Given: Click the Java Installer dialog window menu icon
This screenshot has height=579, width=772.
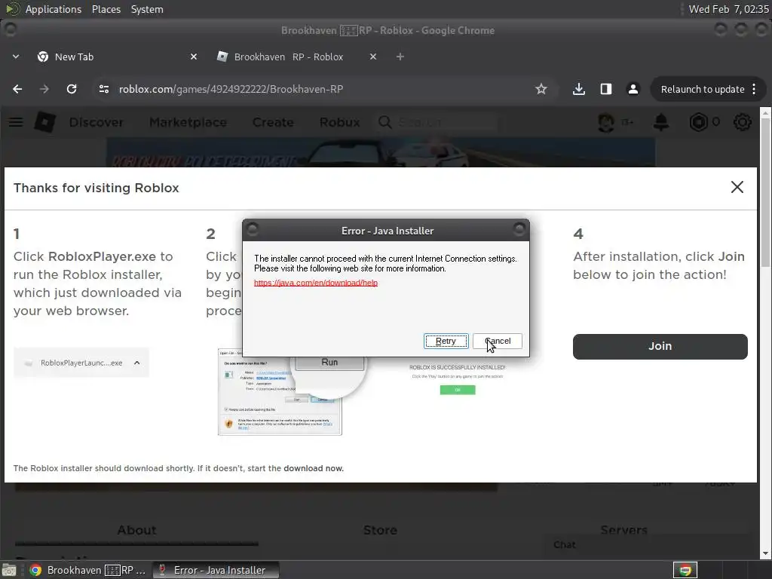Looking at the screenshot, I should 253,228.
